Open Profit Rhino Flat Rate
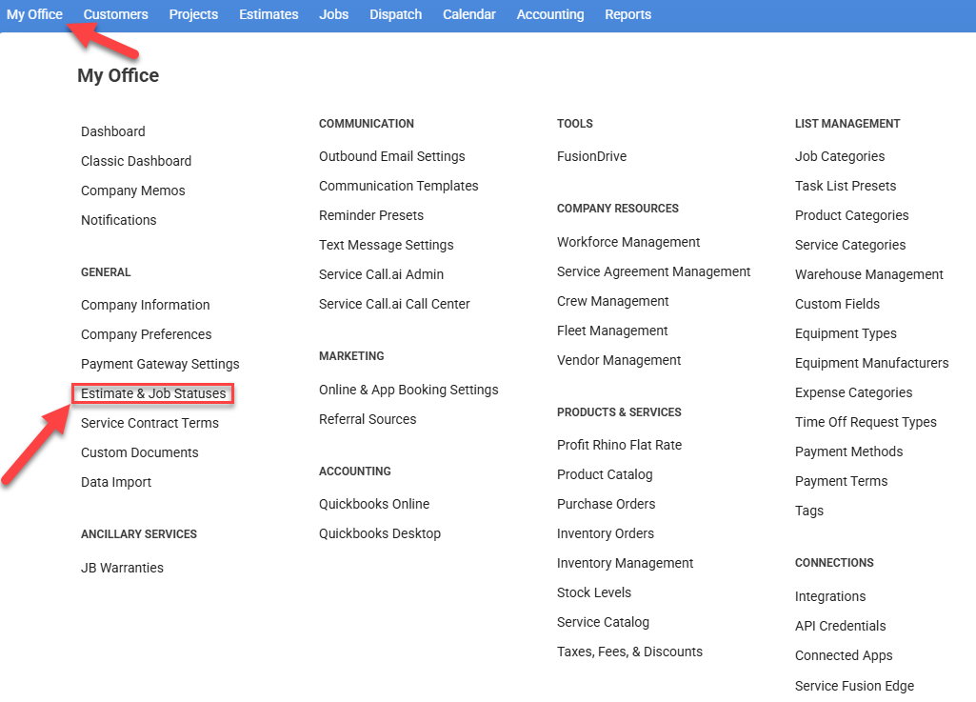 tap(620, 445)
